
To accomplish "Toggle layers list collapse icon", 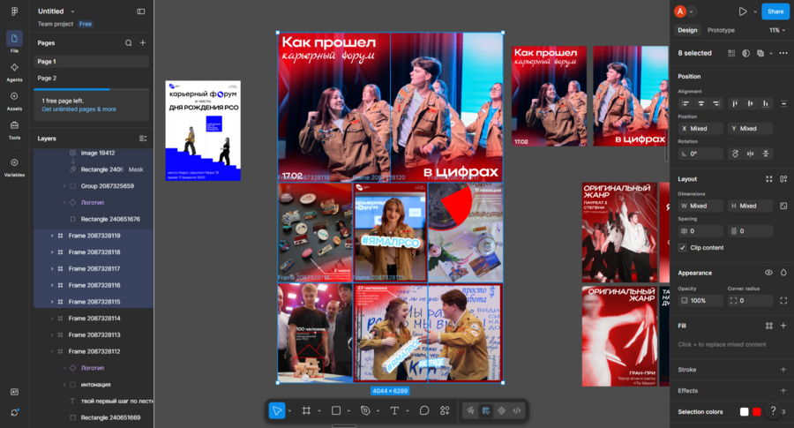I will [x=143, y=139].
